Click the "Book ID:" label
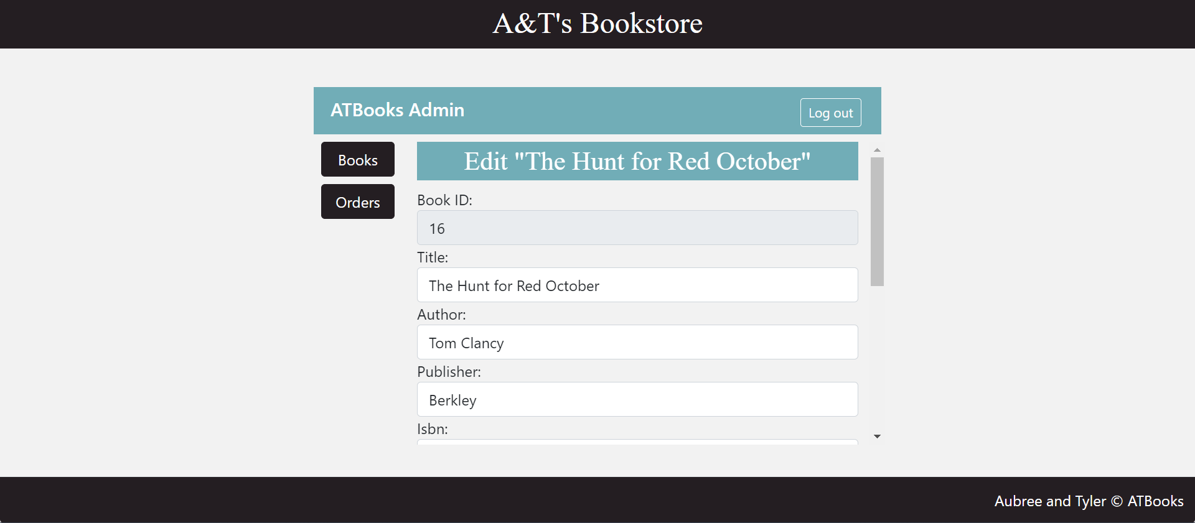Viewport: 1195px width, 523px height. 444,200
